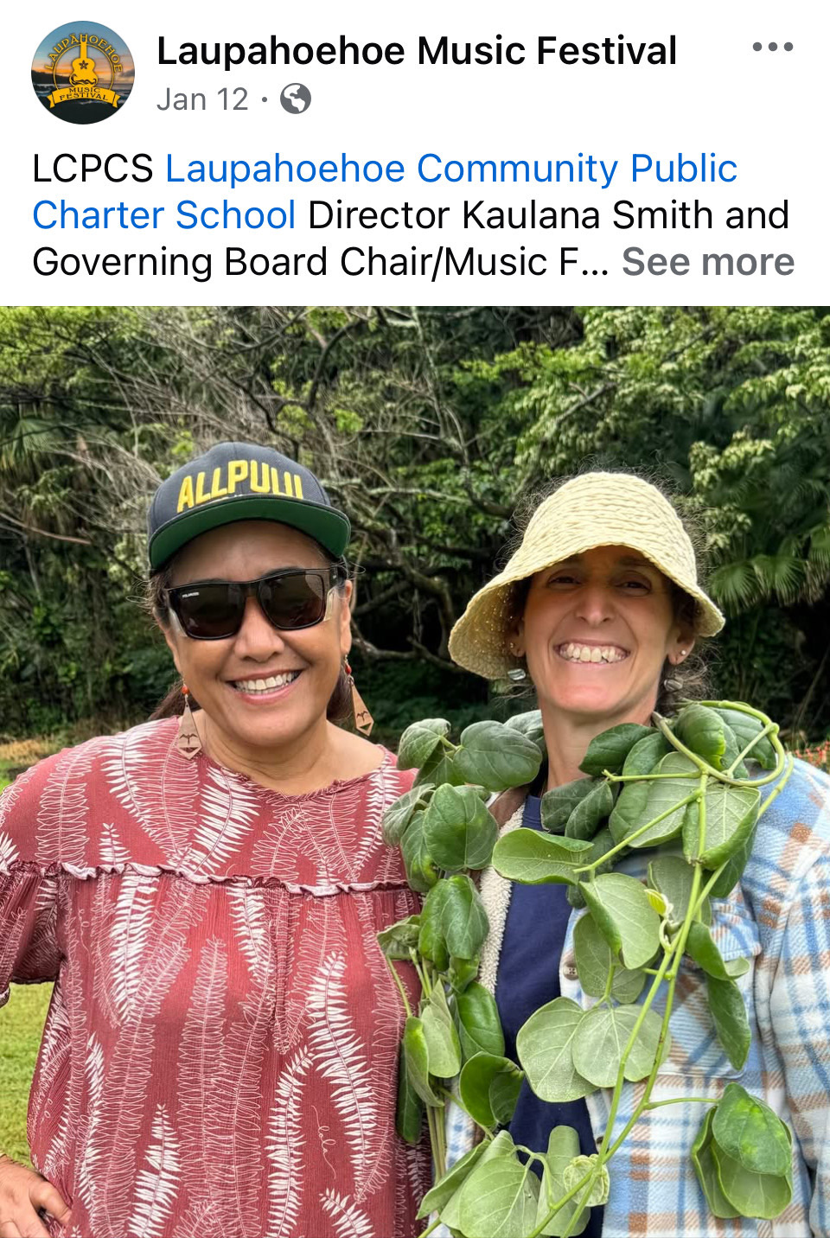Image resolution: width=830 pixels, height=1238 pixels.
Task: Open the post photo of two women
Action: [x=415, y=772]
